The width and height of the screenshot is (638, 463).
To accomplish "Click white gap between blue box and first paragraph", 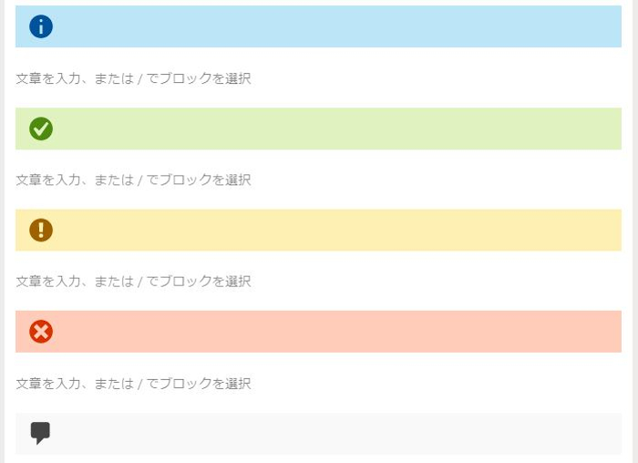I will click(318, 58).
